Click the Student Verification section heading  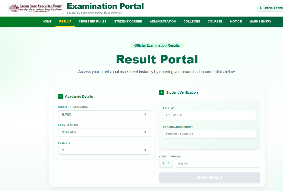(182, 92)
